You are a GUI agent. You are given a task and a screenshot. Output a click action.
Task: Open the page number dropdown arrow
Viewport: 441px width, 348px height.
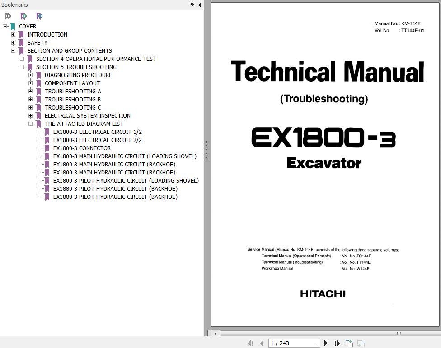[x=317, y=343]
